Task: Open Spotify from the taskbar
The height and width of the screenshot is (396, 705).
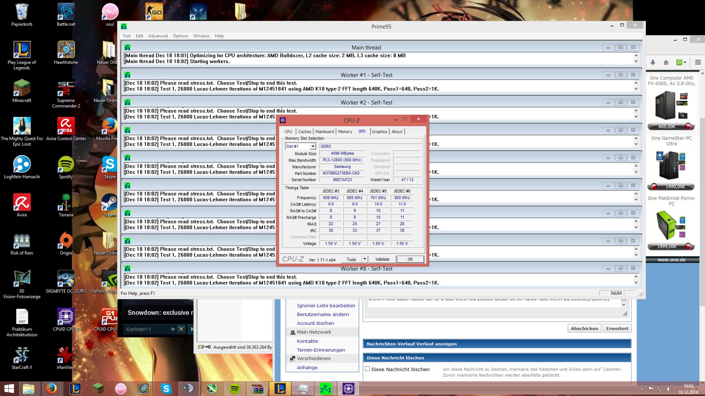Action: click(234, 388)
